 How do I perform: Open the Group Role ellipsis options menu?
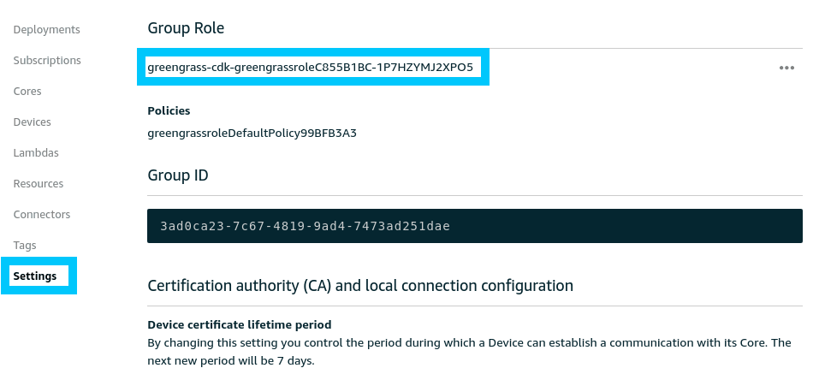pyautogui.click(x=786, y=68)
